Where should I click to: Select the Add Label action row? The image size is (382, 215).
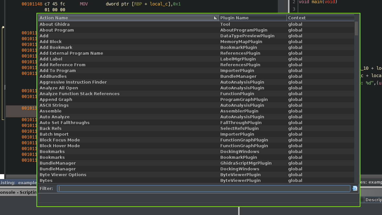[196, 59]
